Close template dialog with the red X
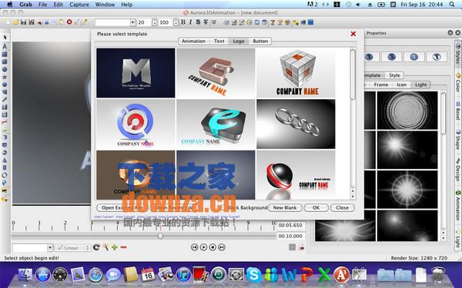The width and height of the screenshot is (462, 288). 353,34
